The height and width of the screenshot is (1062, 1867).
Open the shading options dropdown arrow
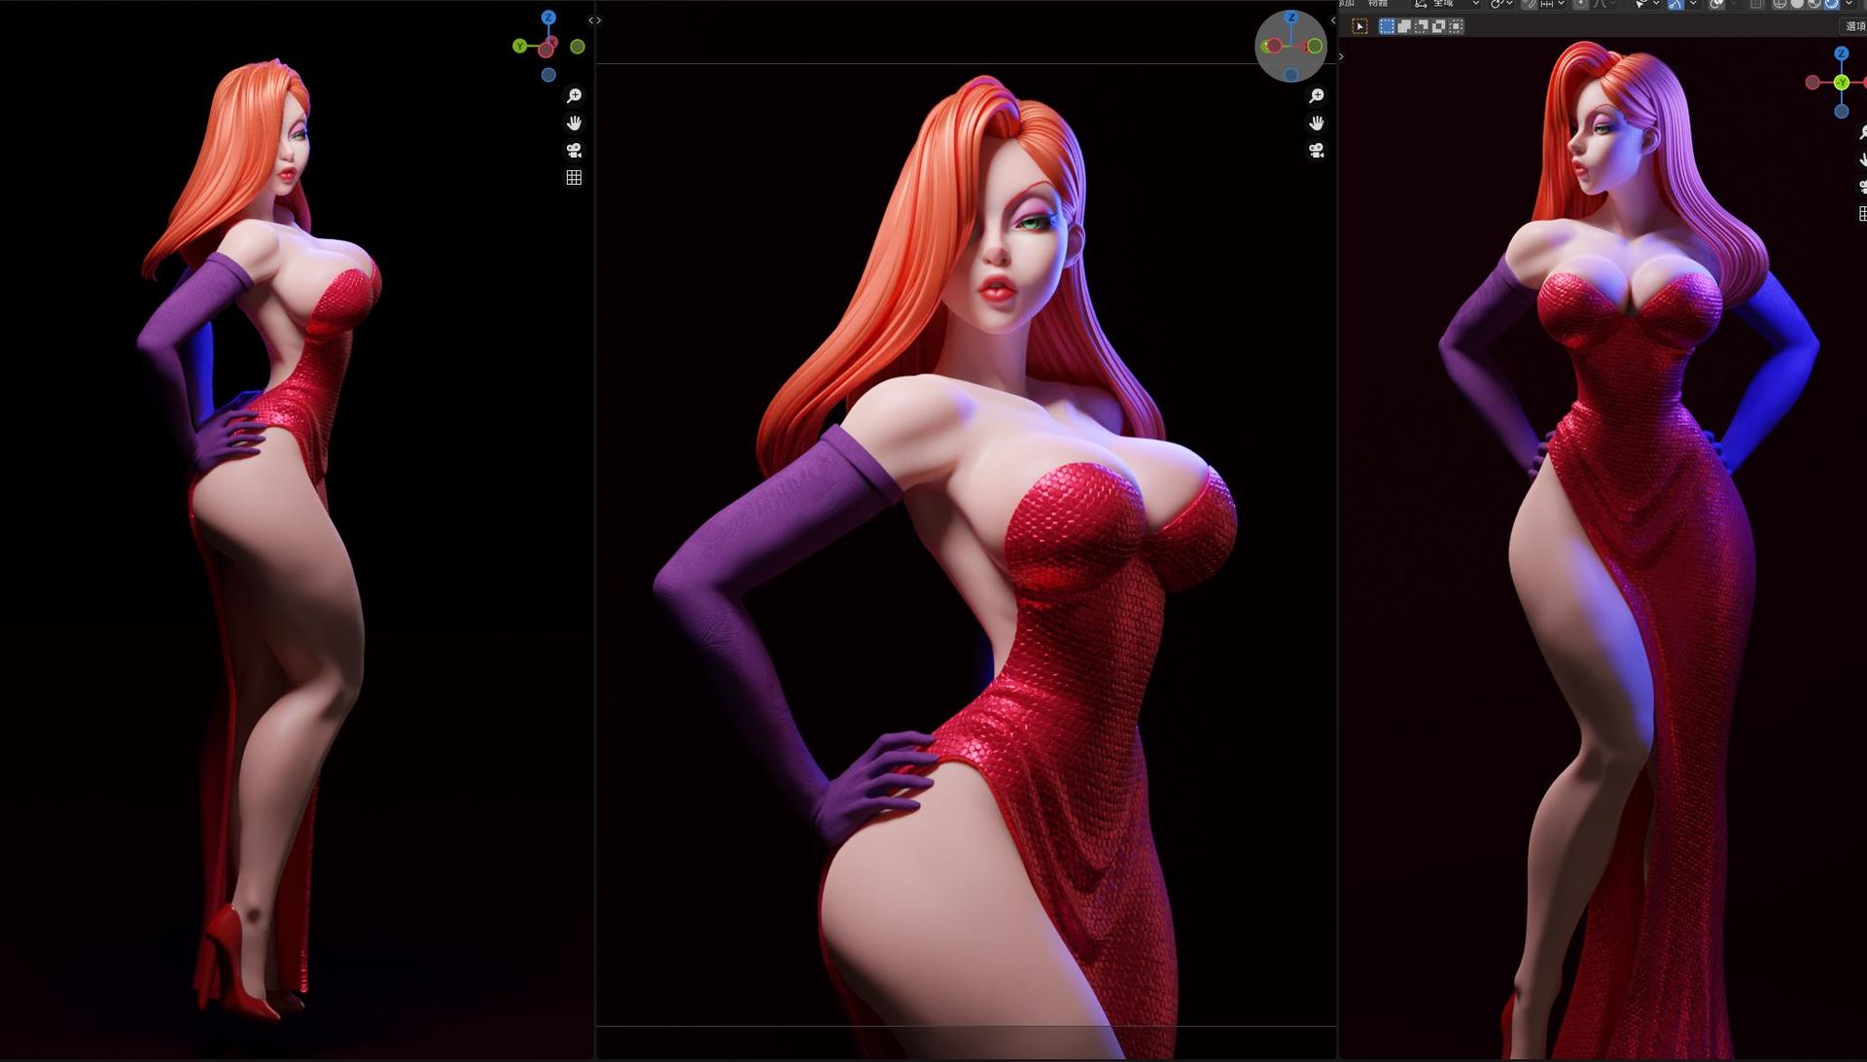1849,3
